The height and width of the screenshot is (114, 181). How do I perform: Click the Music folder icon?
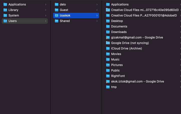pos(108,59)
